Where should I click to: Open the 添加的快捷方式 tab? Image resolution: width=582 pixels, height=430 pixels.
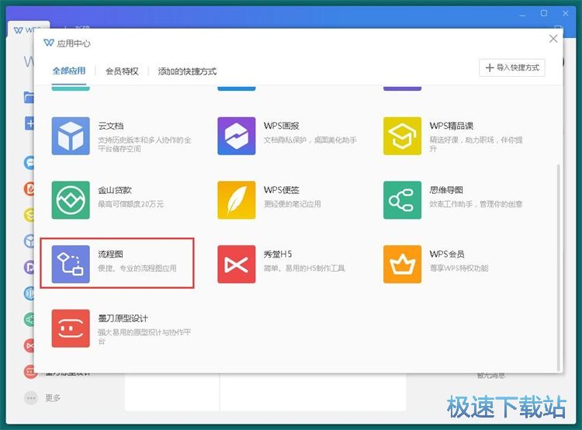(187, 71)
